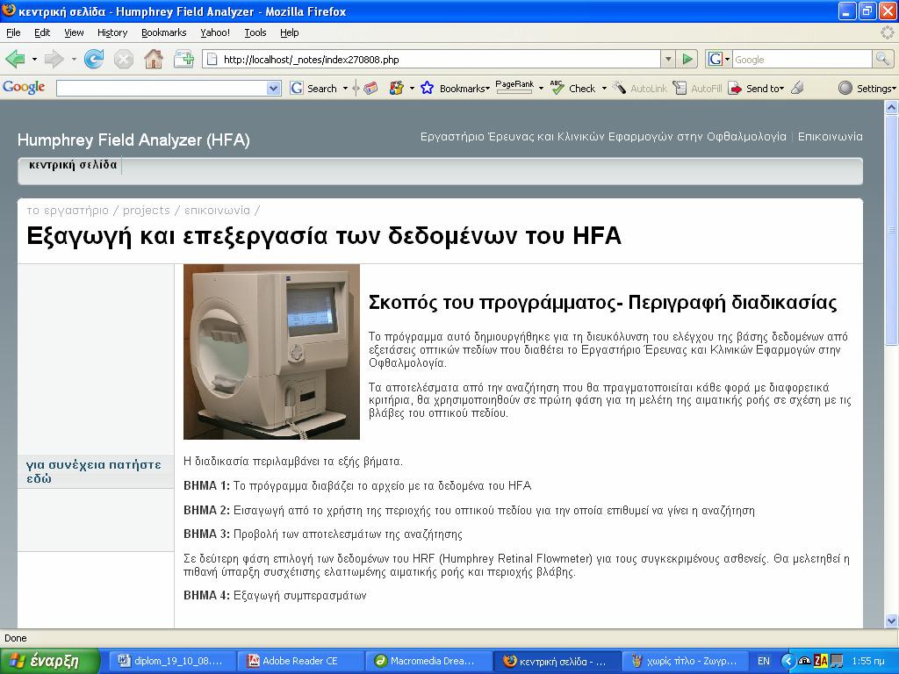Open the Back button history dropdown arrow
The image size is (899, 674).
[34, 59]
